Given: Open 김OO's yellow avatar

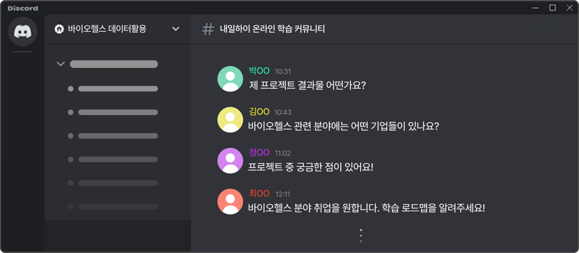Looking at the screenshot, I should coord(230,120).
